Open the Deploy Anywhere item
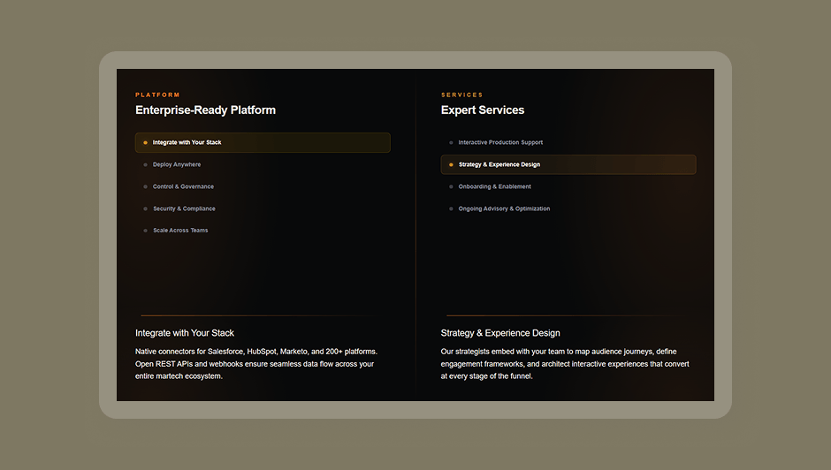 click(x=263, y=165)
